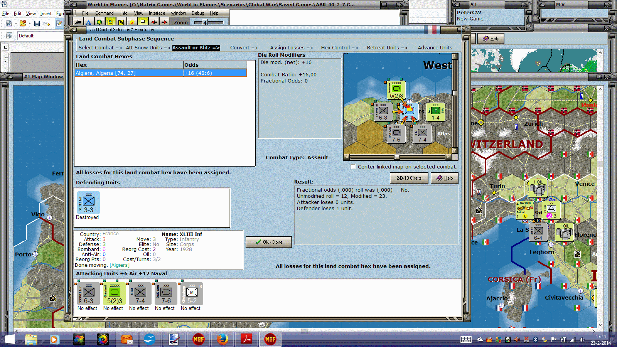The height and width of the screenshot is (347, 617).
Task: Click the Assign Losses => subphase label
Action: pos(292,48)
